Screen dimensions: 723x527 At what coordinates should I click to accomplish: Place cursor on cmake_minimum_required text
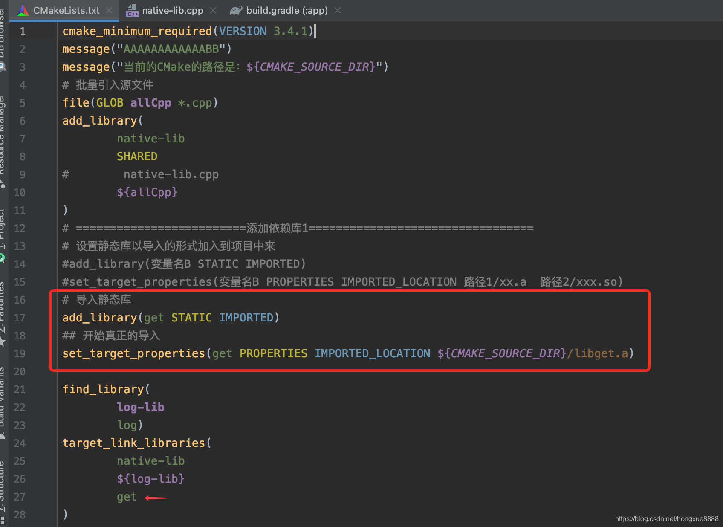click(x=137, y=31)
